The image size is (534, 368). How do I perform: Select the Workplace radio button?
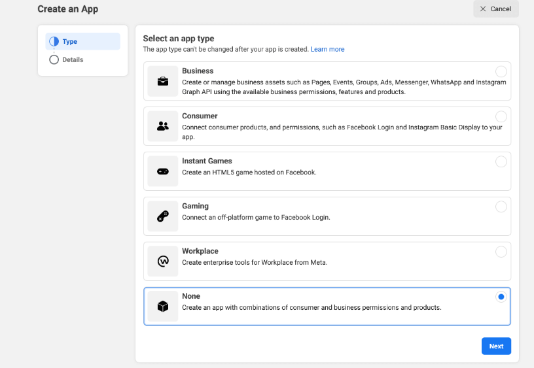[x=501, y=252]
